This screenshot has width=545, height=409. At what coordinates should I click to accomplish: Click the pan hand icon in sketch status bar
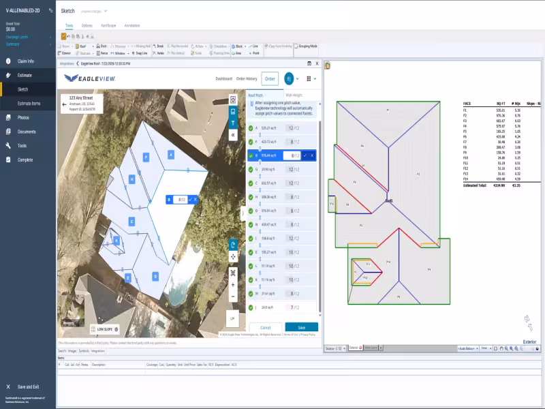point(501,348)
